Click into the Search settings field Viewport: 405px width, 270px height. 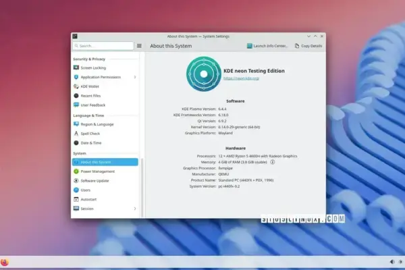(103, 46)
